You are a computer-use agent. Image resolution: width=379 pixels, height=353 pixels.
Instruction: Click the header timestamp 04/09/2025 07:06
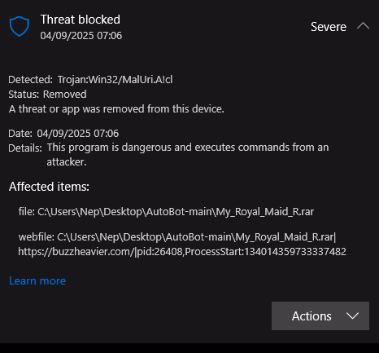click(81, 36)
